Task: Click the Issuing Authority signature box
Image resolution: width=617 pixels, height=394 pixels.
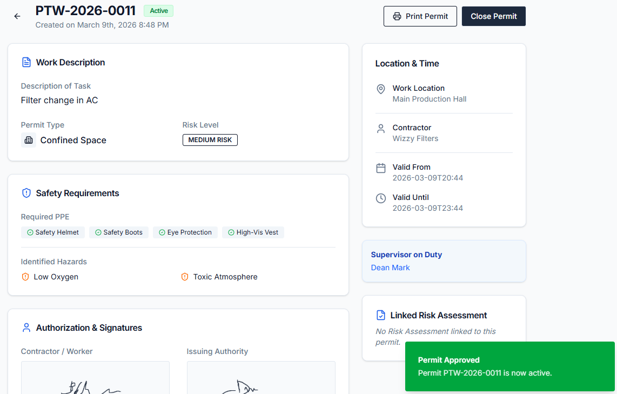Action: tap(261, 378)
